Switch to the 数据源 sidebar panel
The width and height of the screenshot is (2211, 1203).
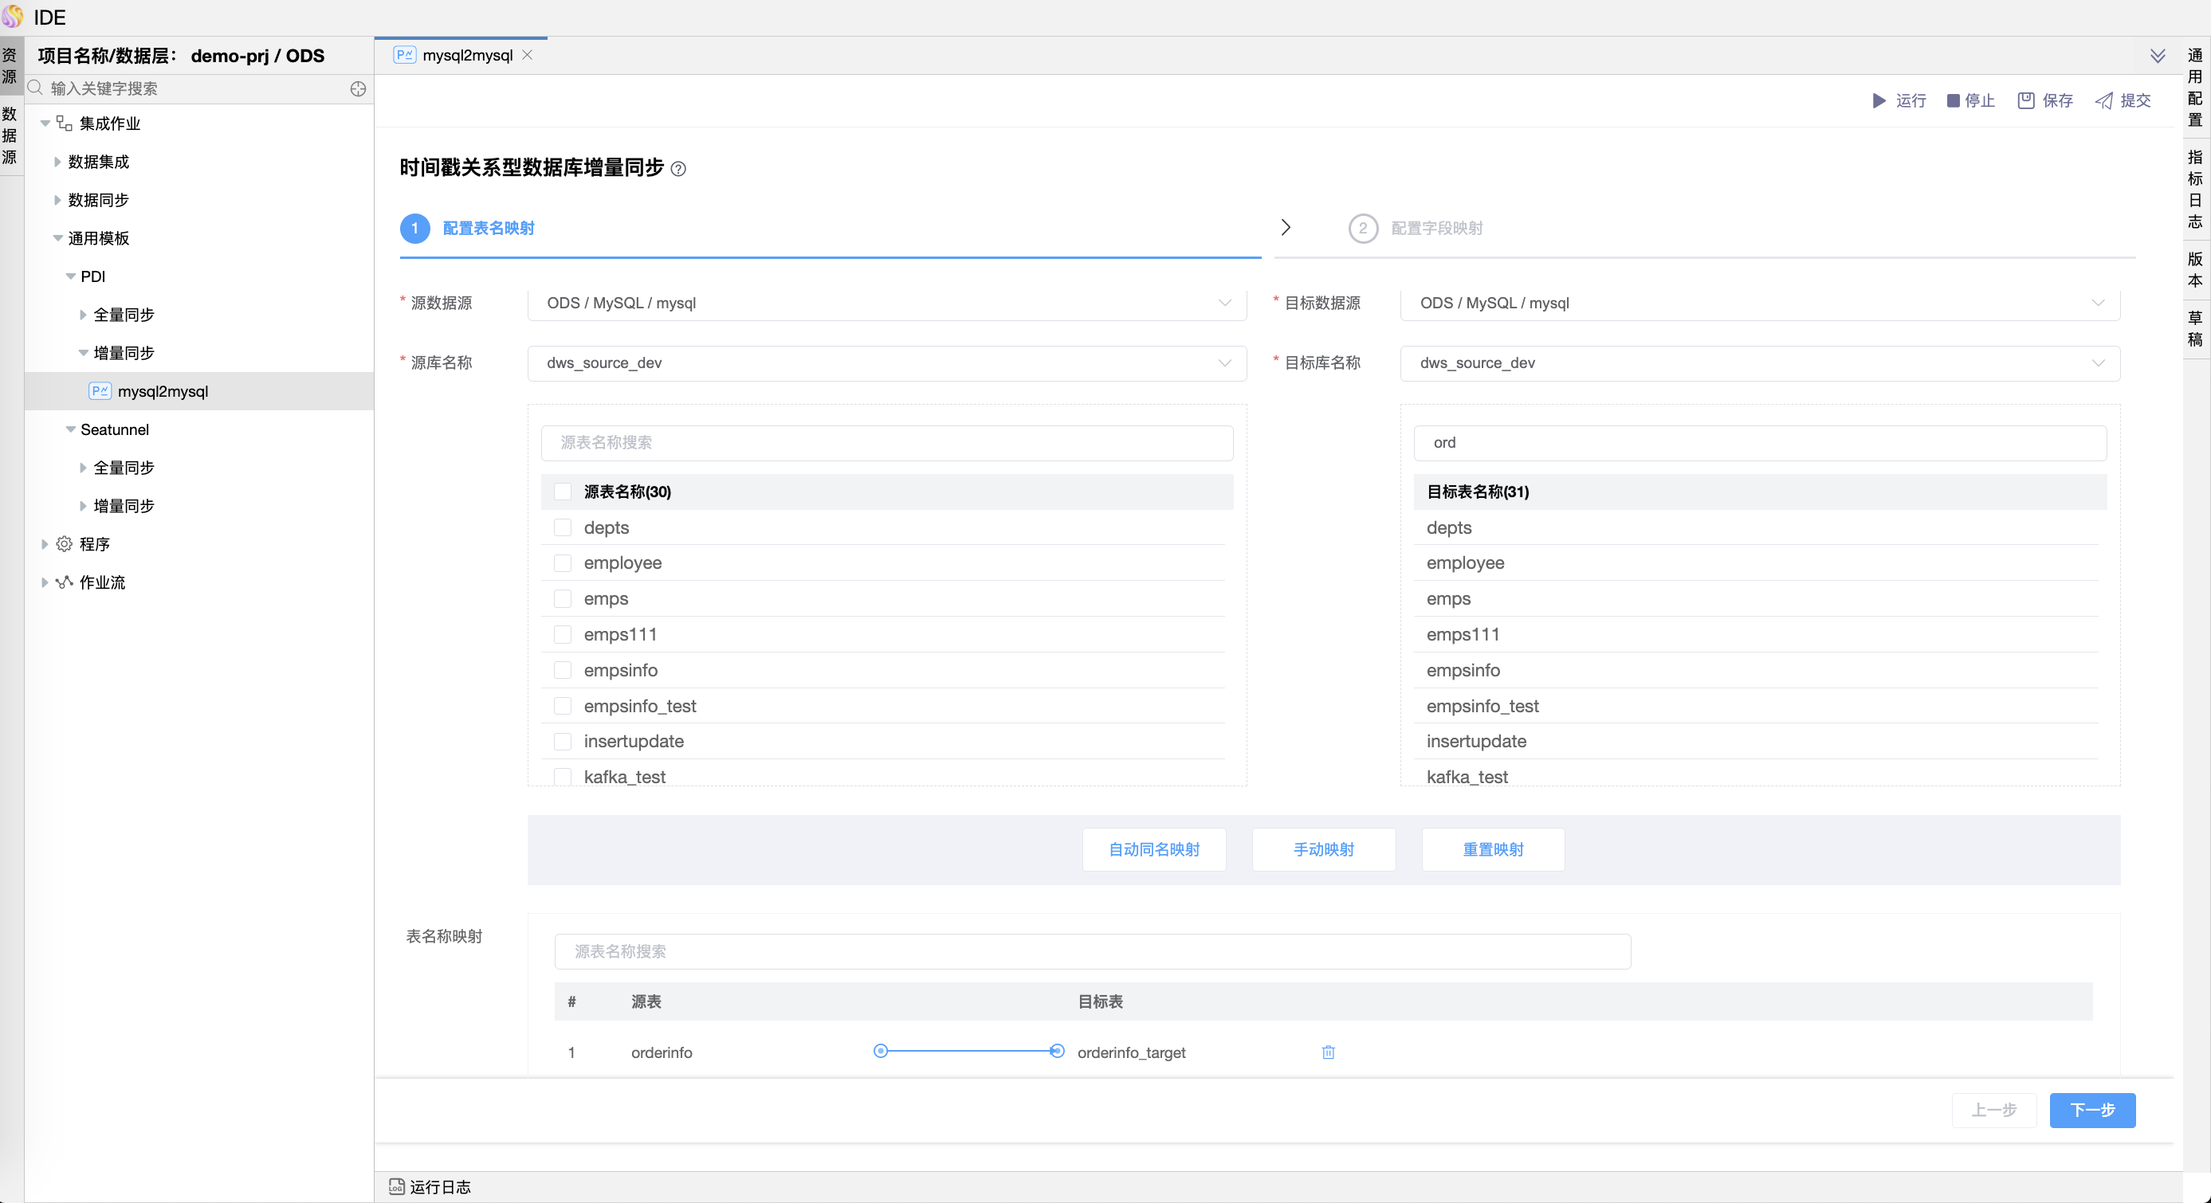click(10, 134)
